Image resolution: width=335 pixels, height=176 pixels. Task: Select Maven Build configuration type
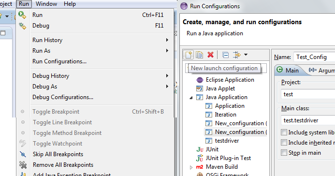pos(222,167)
